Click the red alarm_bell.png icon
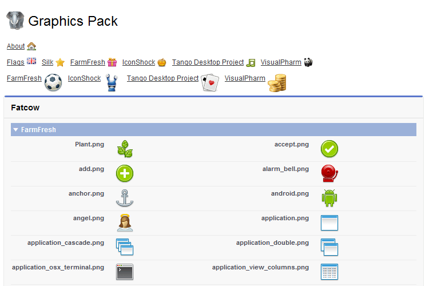429x286 pixels. (x=329, y=173)
